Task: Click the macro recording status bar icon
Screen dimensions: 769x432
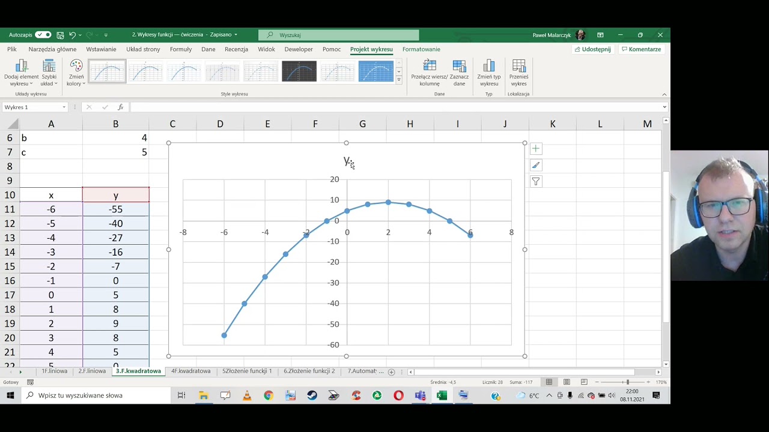Action: (30, 382)
